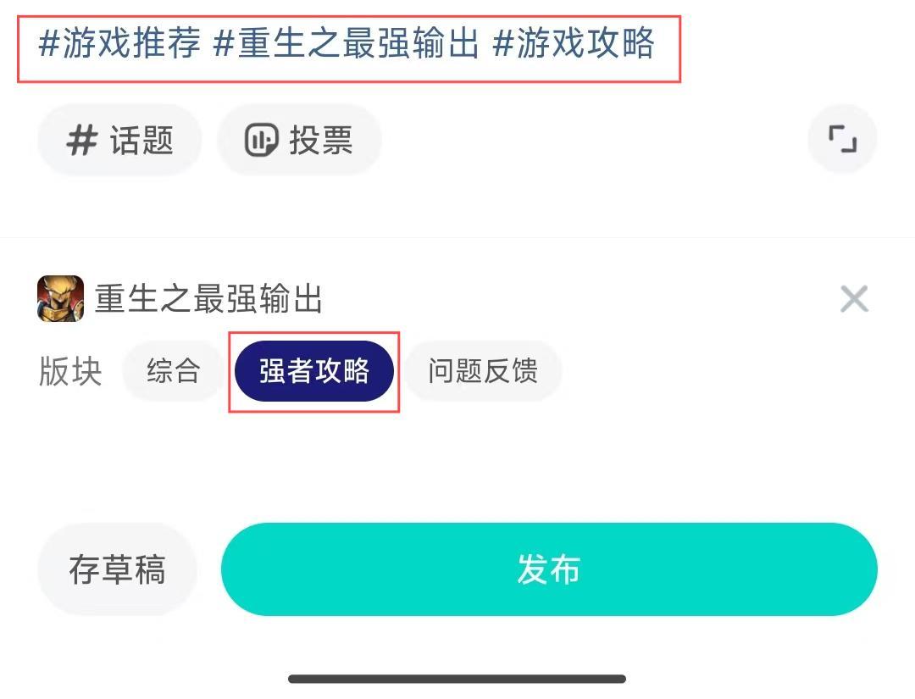Click the game name 重生之最强输出 beside the avatar

(208, 299)
